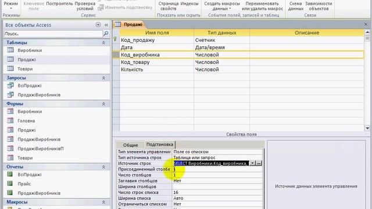Open the Продажі form icon

click(x=10, y=130)
